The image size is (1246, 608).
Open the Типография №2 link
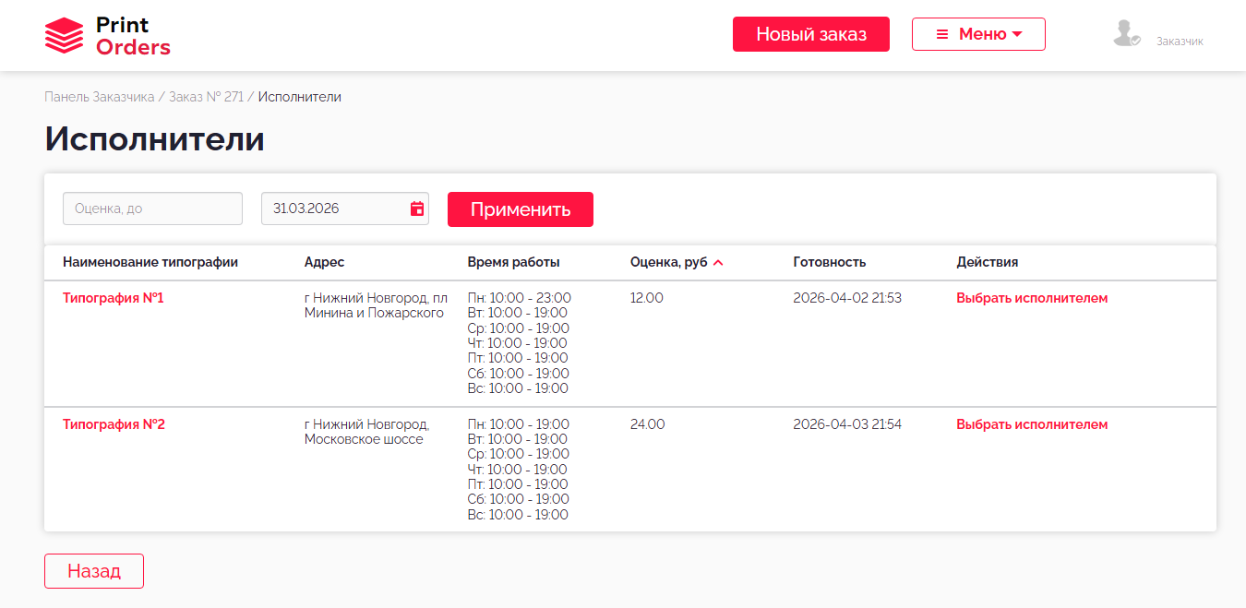[x=114, y=424]
